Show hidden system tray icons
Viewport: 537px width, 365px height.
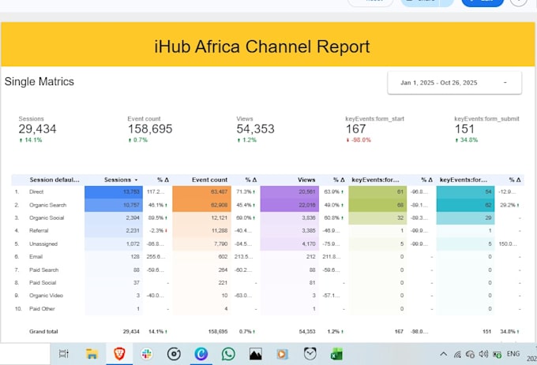(x=444, y=354)
